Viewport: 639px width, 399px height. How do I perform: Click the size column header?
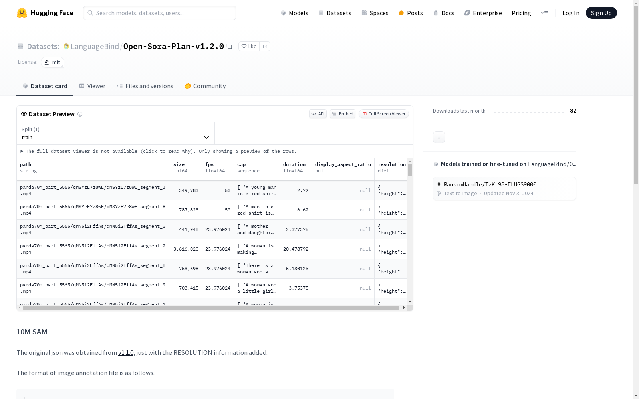[186, 169]
